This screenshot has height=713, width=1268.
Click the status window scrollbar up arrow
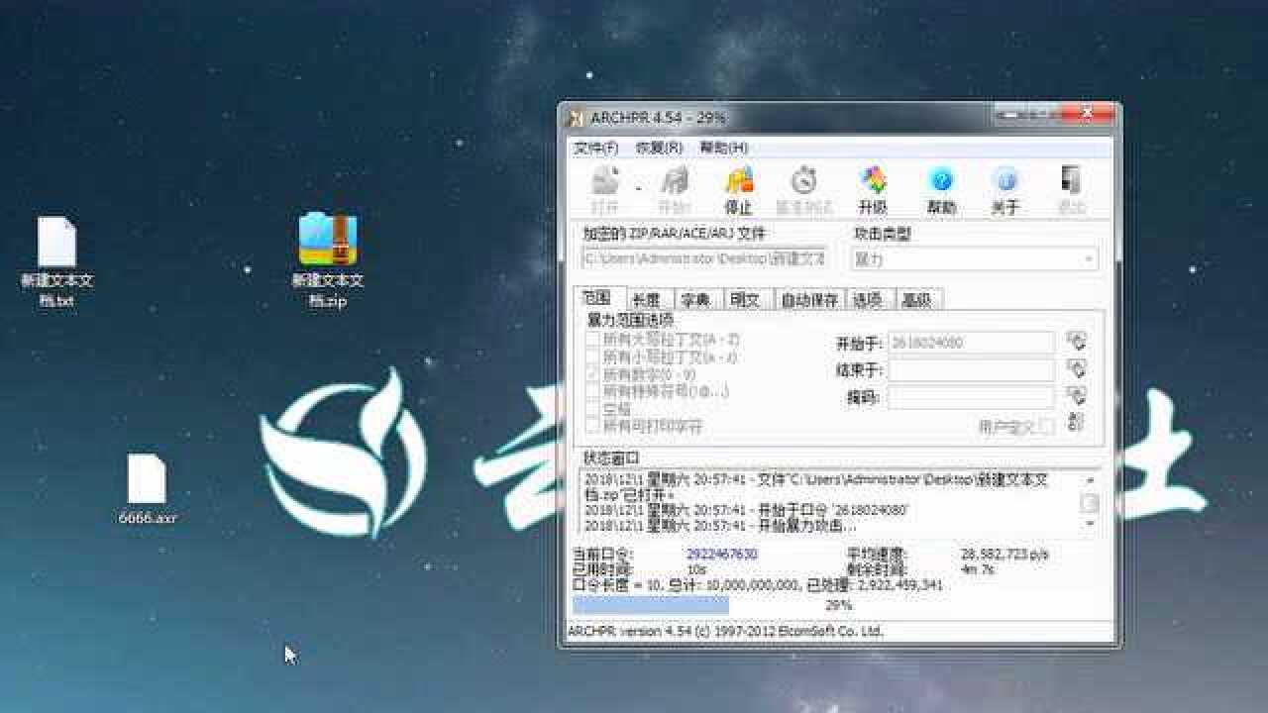pos(1090,480)
